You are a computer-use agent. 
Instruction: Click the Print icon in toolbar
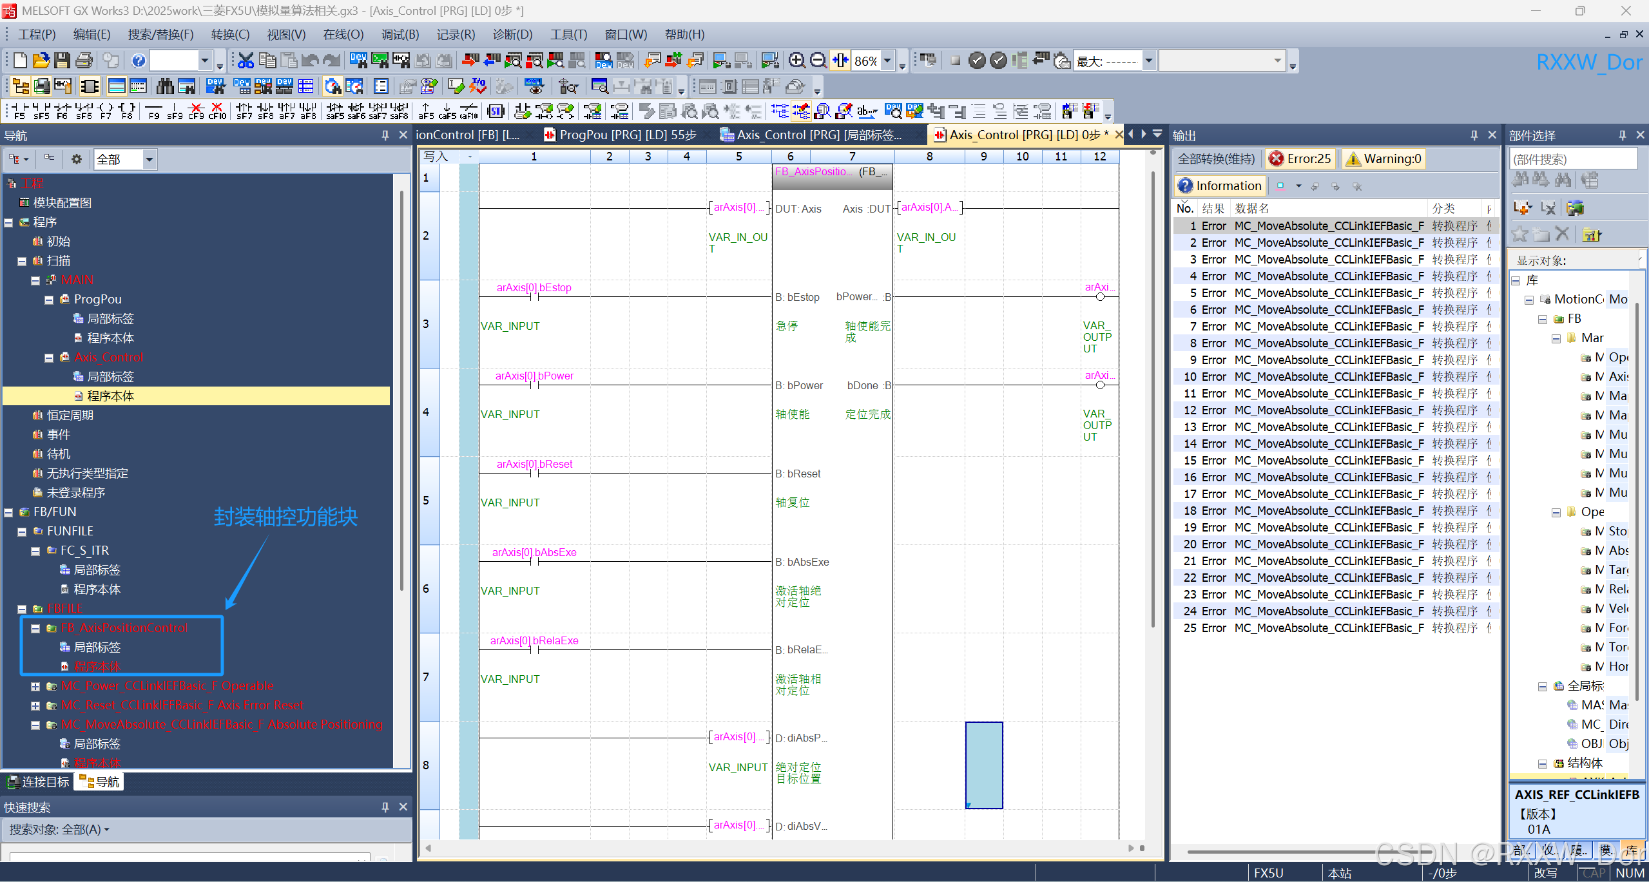pyautogui.click(x=84, y=61)
